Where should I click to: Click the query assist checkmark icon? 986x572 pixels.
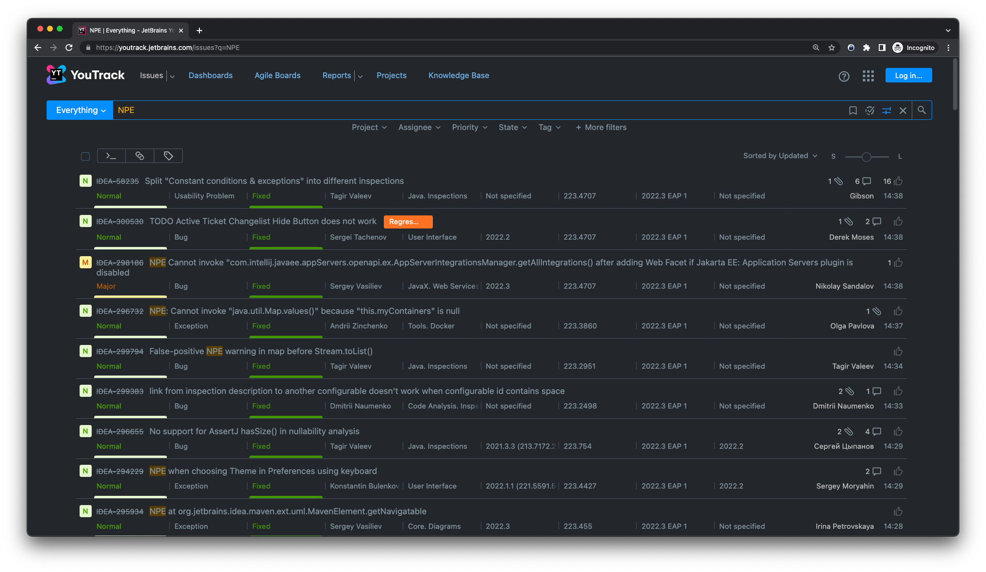click(x=870, y=111)
